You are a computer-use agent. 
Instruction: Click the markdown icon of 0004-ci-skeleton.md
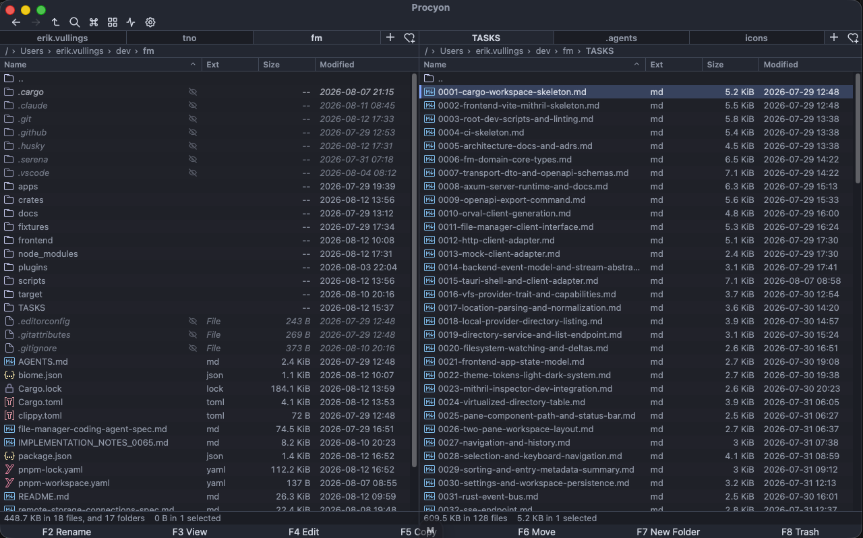[429, 132]
